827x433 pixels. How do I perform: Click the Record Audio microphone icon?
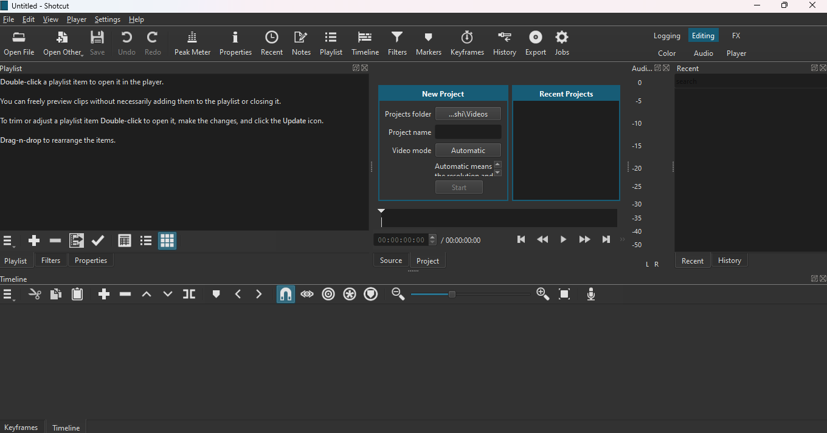click(x=590, y=295)
